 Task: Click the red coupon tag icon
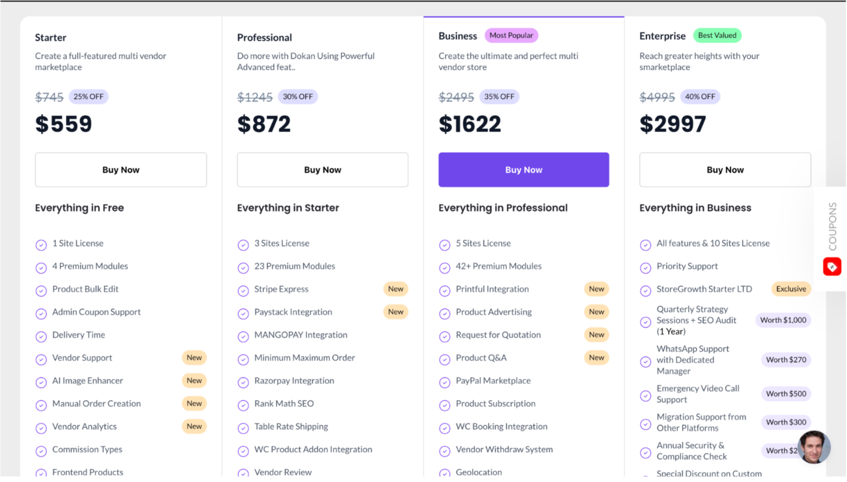coord(832,267)
